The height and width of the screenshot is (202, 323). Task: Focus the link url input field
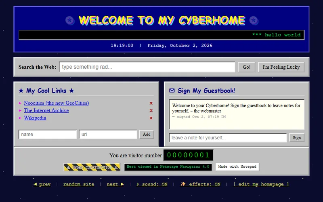(108, 135)
